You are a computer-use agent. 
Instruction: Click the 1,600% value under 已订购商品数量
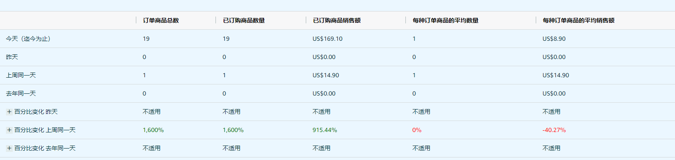coord(233,130)
